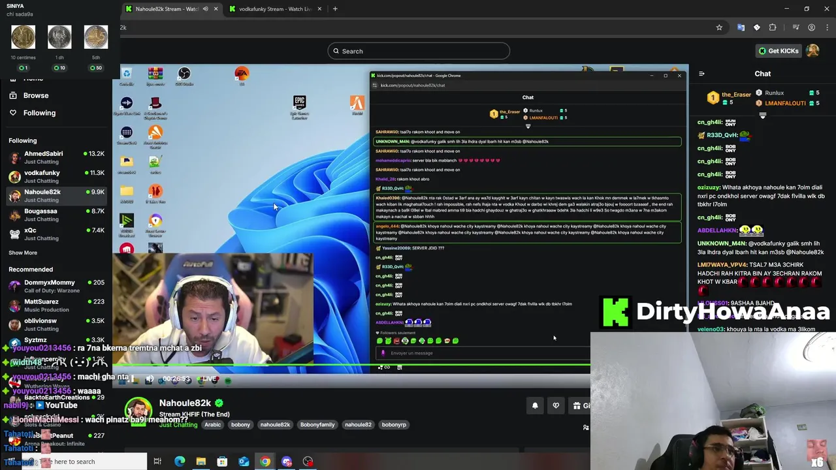This screenshot has height=470, width=836.
Task: Click the Get KICKs button
Action: (778, 51)
